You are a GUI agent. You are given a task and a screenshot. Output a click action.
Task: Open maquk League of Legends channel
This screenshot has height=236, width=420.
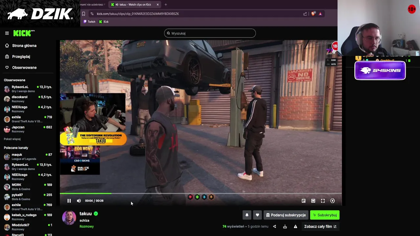pos(28,157)
